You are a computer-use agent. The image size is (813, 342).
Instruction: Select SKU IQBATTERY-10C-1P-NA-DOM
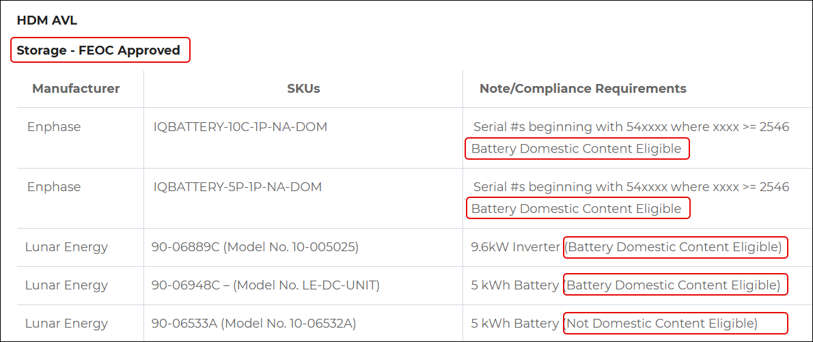pos(240,127)
